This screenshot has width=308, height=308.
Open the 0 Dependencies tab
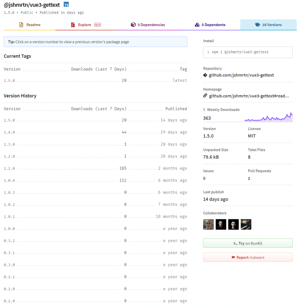[148, 25]
